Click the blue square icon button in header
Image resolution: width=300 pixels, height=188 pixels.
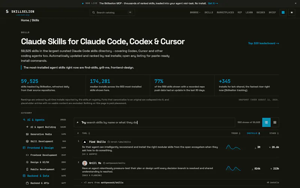283,12
